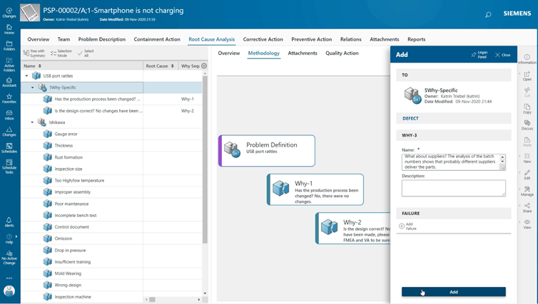Click the View command icon
538x304 pixels.
coord(527,224)
